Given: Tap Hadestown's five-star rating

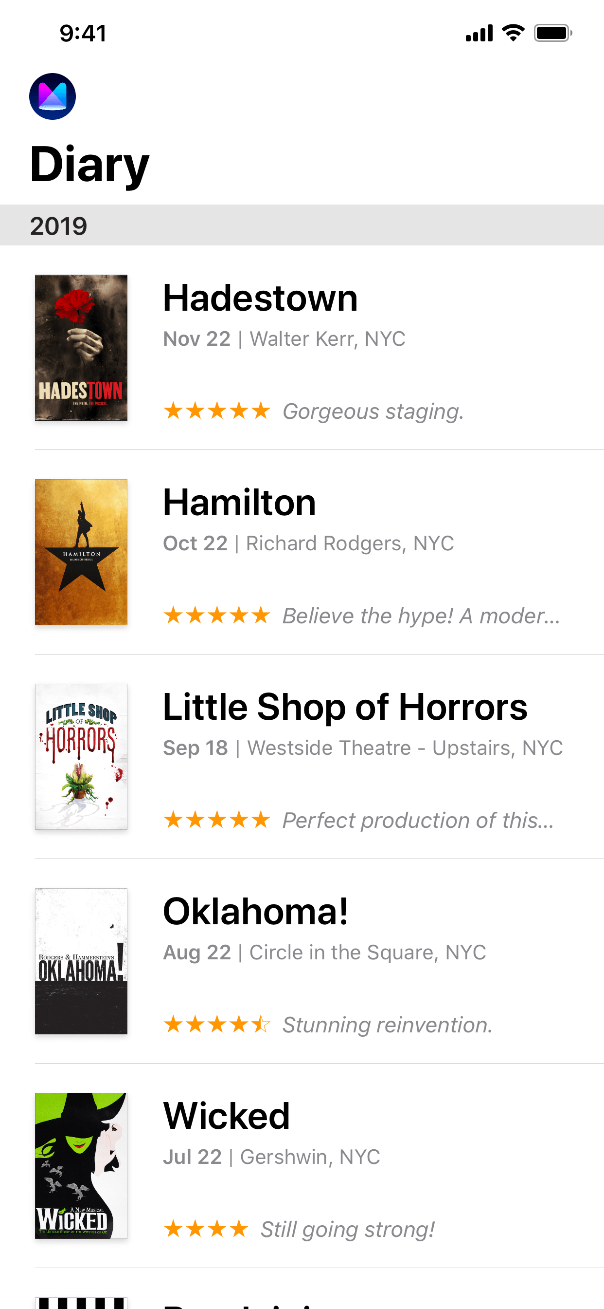Looking at the screenshot, I should coord(217,411).
